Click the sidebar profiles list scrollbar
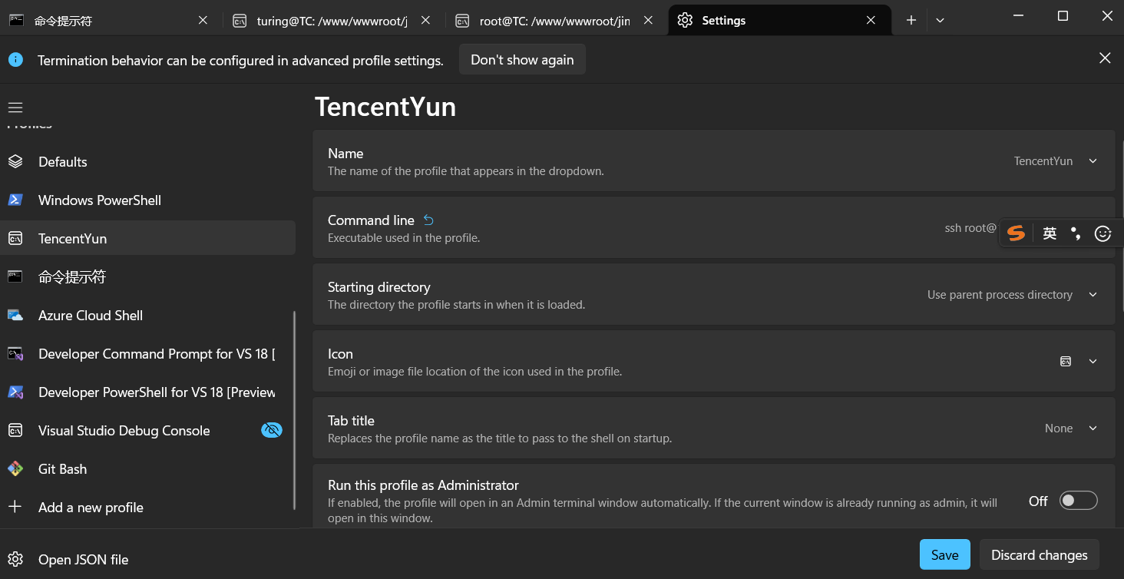1124x579 pixels. point(294,410)
